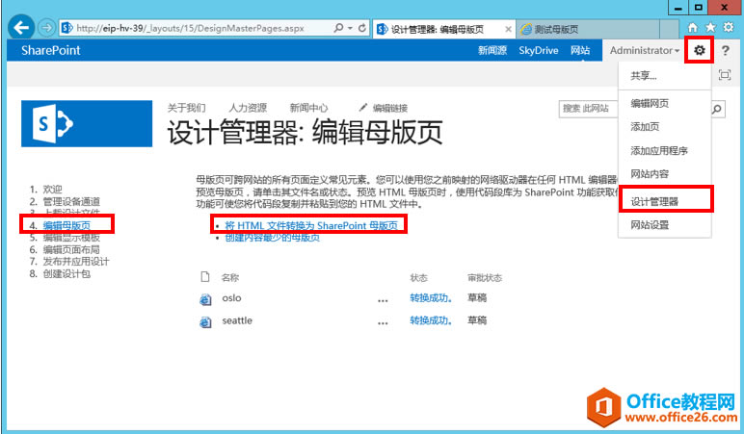Open SharePoint settings gear menu
Image resolution: width=744 pixels, height=434 pixels.
click(700, 50)
